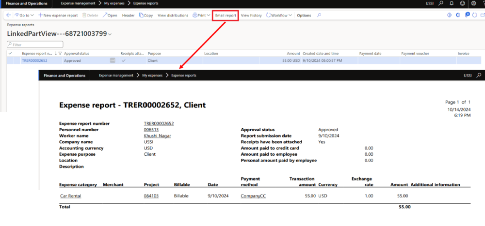Click the Purpose column header
The image size is (485, 226).
[154, 53]
